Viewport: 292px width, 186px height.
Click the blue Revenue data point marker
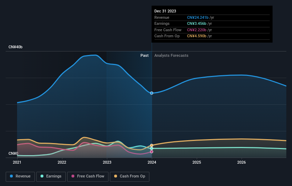(152, 93)
